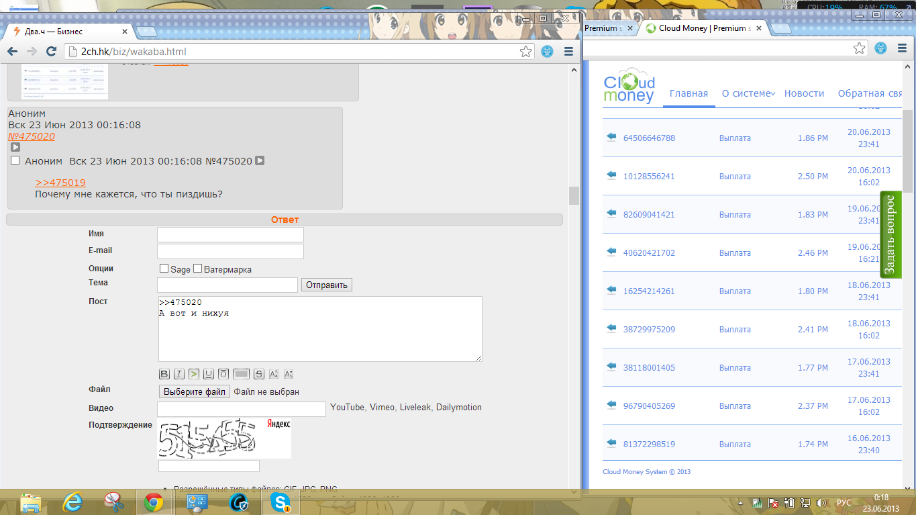This screenshot has height=515, width=916.
Task: Open post link №475020
Action: 32,136
